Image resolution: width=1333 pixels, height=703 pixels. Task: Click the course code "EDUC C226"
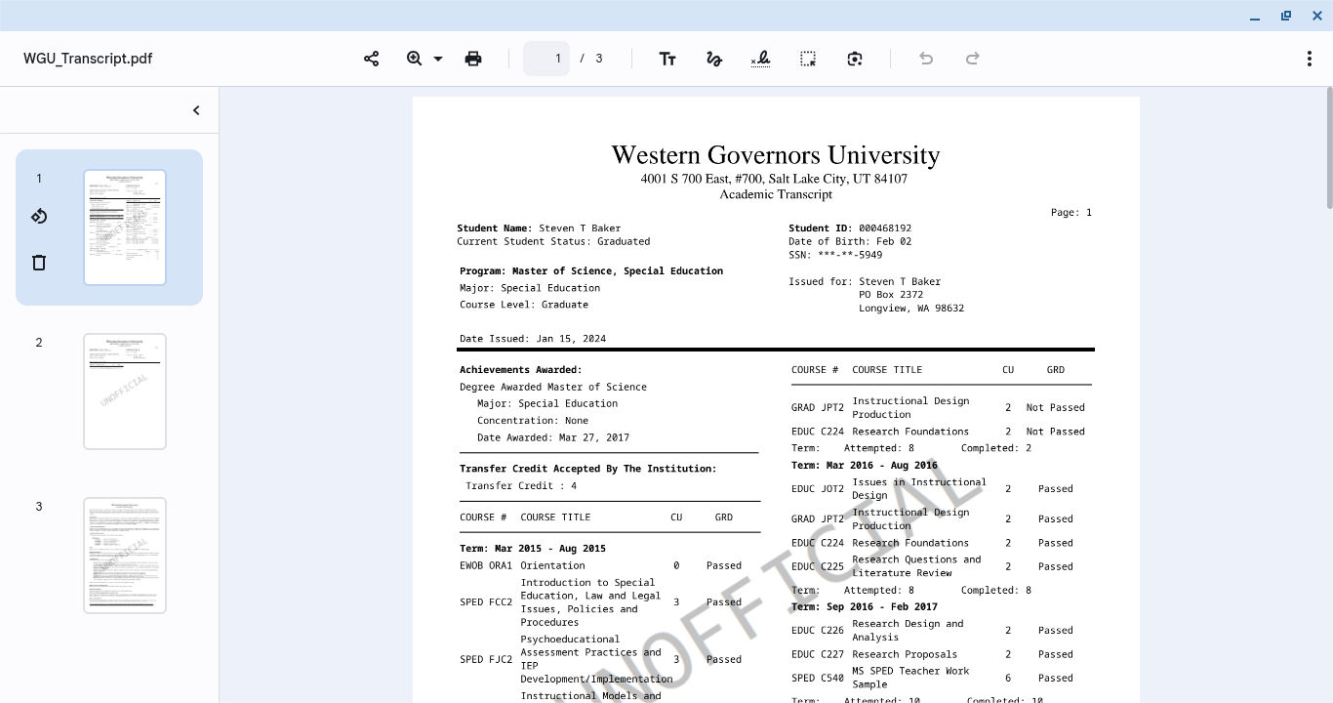pyautogui.click(x=818, y=631)
